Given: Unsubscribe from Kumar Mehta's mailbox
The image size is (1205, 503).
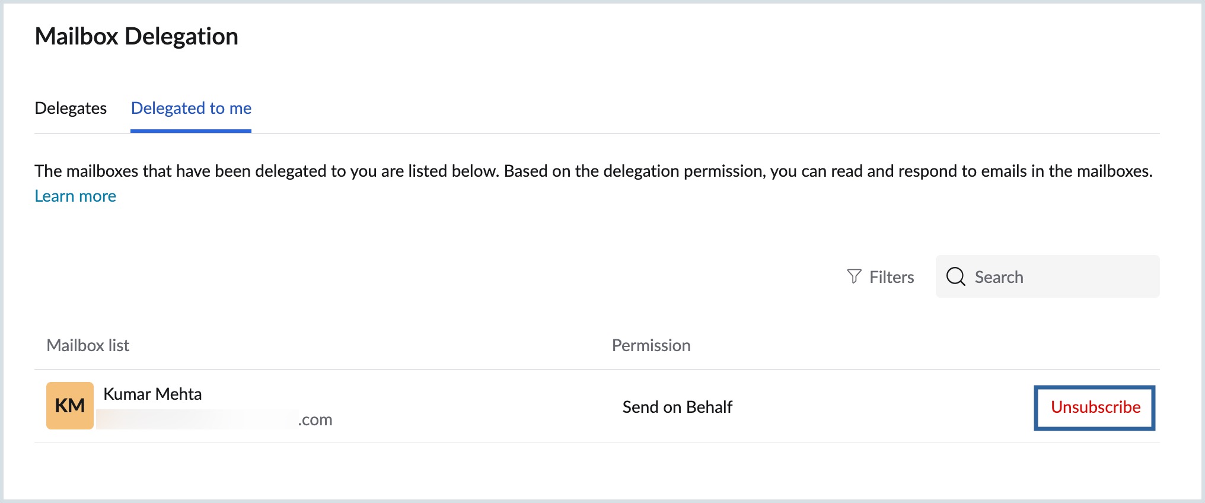Looking at the screenshot, I should pyautogui.click(x=1095, y=407).
